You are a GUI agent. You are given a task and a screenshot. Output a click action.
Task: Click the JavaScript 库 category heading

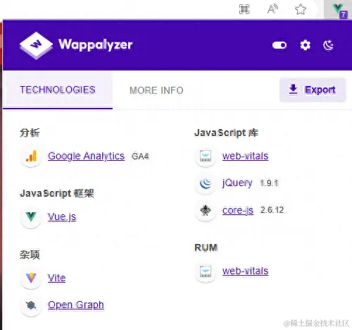[227, 133]
